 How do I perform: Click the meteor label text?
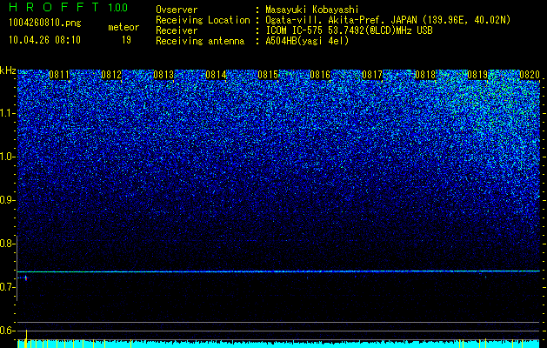pyautogui.click(x=123, y=27)
